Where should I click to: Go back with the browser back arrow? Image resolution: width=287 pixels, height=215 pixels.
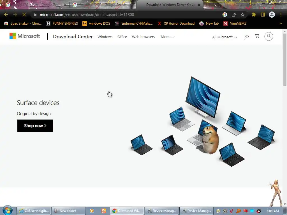pyautogui.click(x=6, y=15)
